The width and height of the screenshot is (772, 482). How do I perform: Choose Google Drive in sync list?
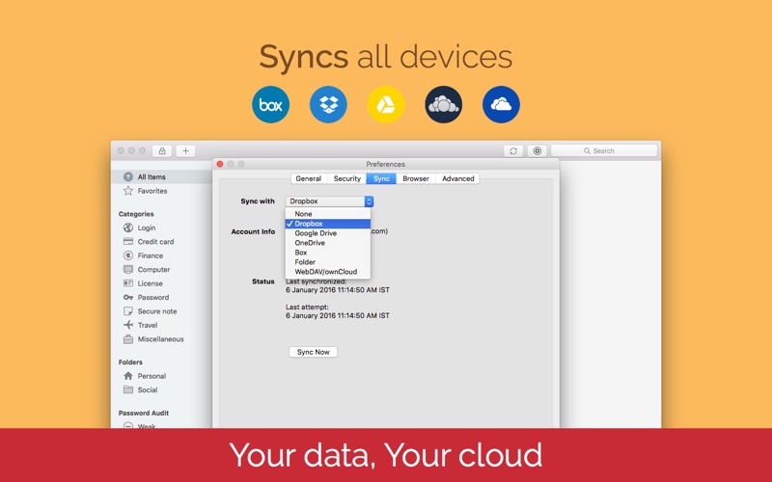coord(328,233)
